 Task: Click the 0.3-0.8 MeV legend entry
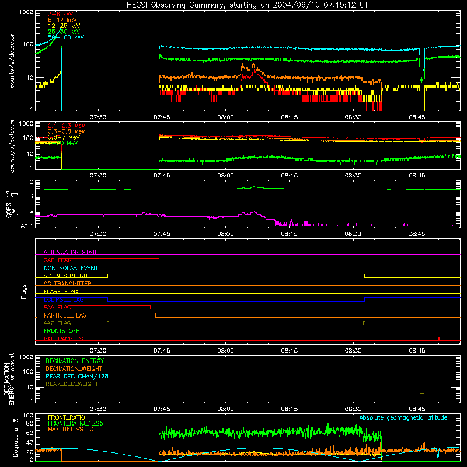point(67,131)
